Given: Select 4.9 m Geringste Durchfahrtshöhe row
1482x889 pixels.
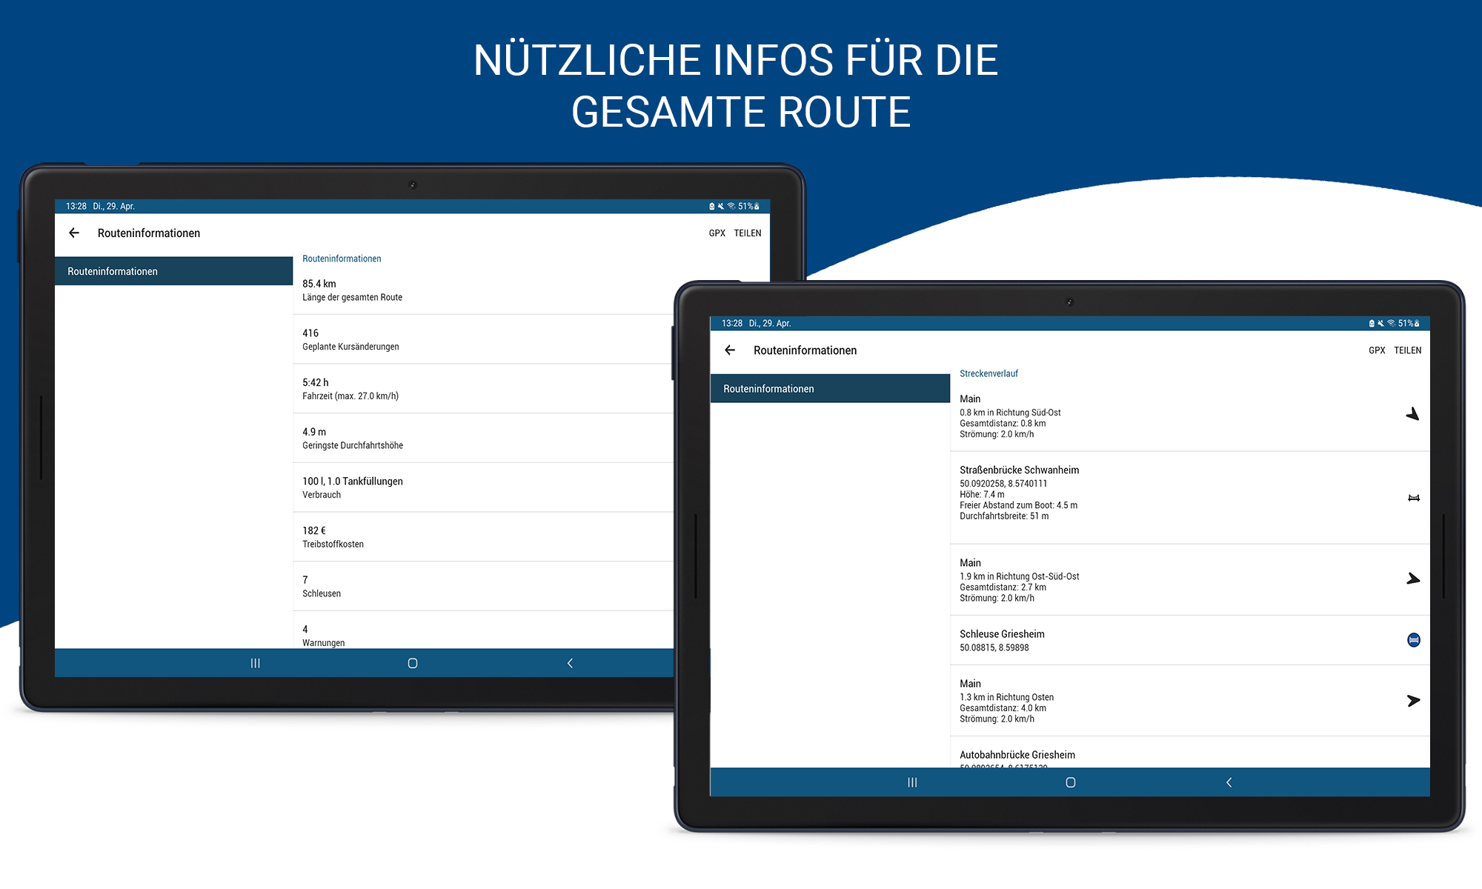Looking at the screenshot, I should click(x=483, y=438).
